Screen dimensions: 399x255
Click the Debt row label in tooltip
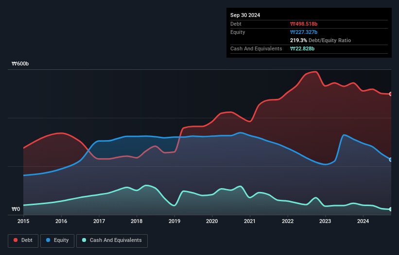point(236,24)
